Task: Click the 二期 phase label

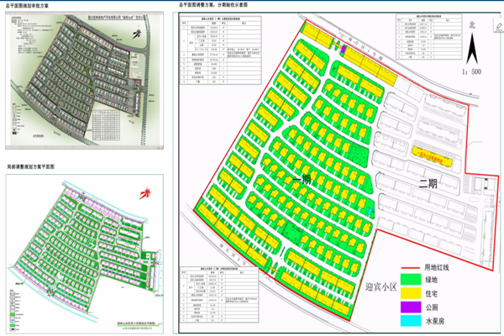Action: pos(429,180)
